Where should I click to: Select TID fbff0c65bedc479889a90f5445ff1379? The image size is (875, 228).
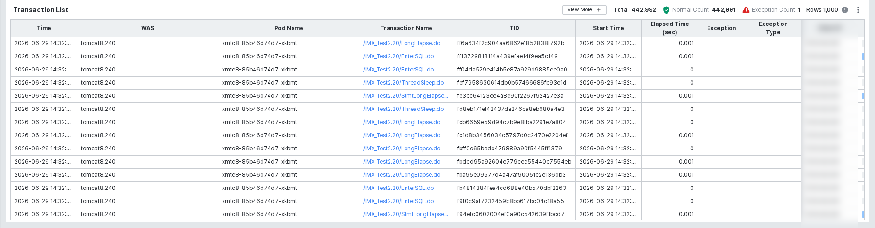coord(509,149)
